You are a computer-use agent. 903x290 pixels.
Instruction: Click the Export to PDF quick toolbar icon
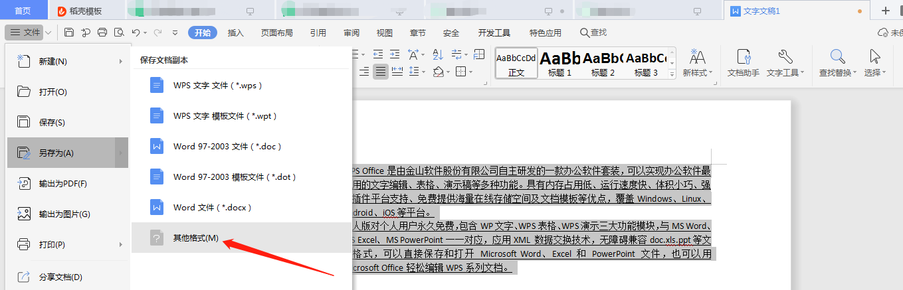point(86,33)
